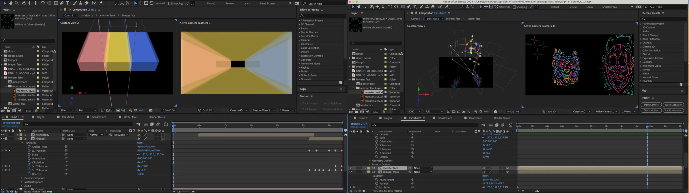Collapse the [dragon] layer properties
The height and width of the screenshot is (193, 689).
[x=18, y=138]
